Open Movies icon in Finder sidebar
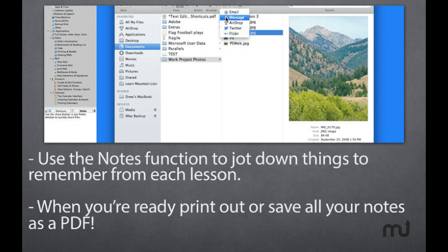This screenshot has width=448, height=252. point(122,59)
